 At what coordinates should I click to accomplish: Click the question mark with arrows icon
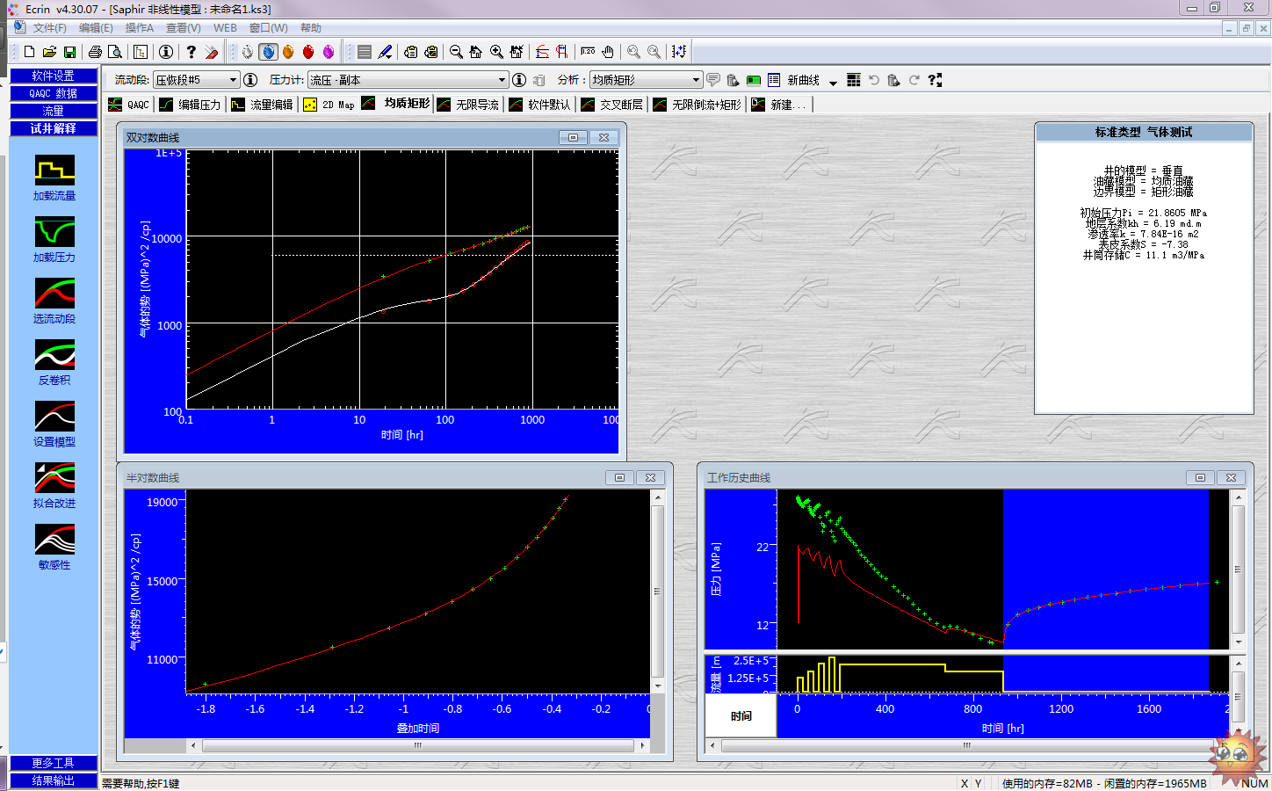tap(935, 80)
